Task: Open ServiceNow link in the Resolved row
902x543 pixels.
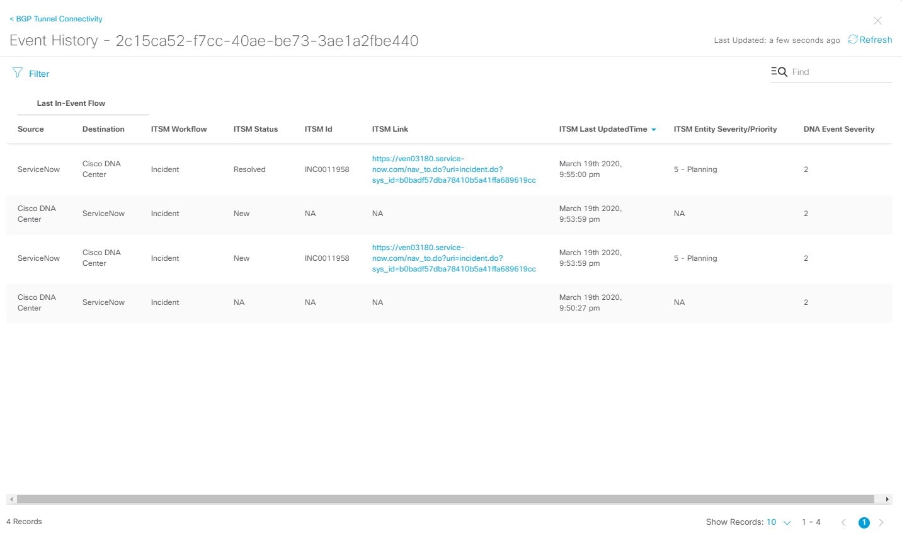Action: click(454, 169)
